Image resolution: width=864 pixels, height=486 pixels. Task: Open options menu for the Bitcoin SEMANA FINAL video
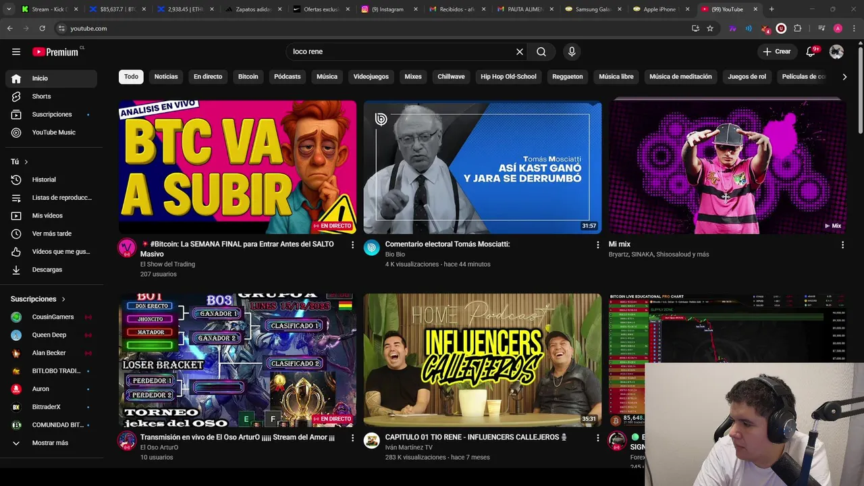[352, 244]
